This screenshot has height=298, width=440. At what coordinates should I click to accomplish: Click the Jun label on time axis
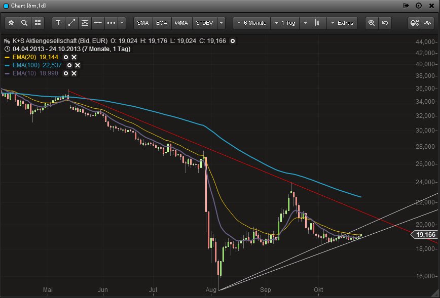click(x=102, y=290)
